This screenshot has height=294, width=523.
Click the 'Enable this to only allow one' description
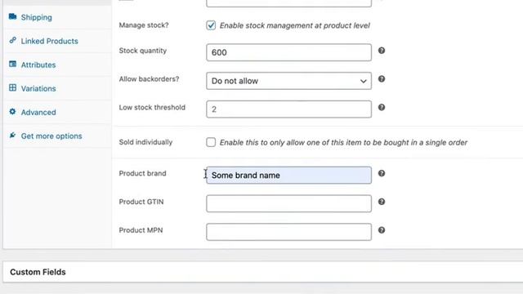343,143
